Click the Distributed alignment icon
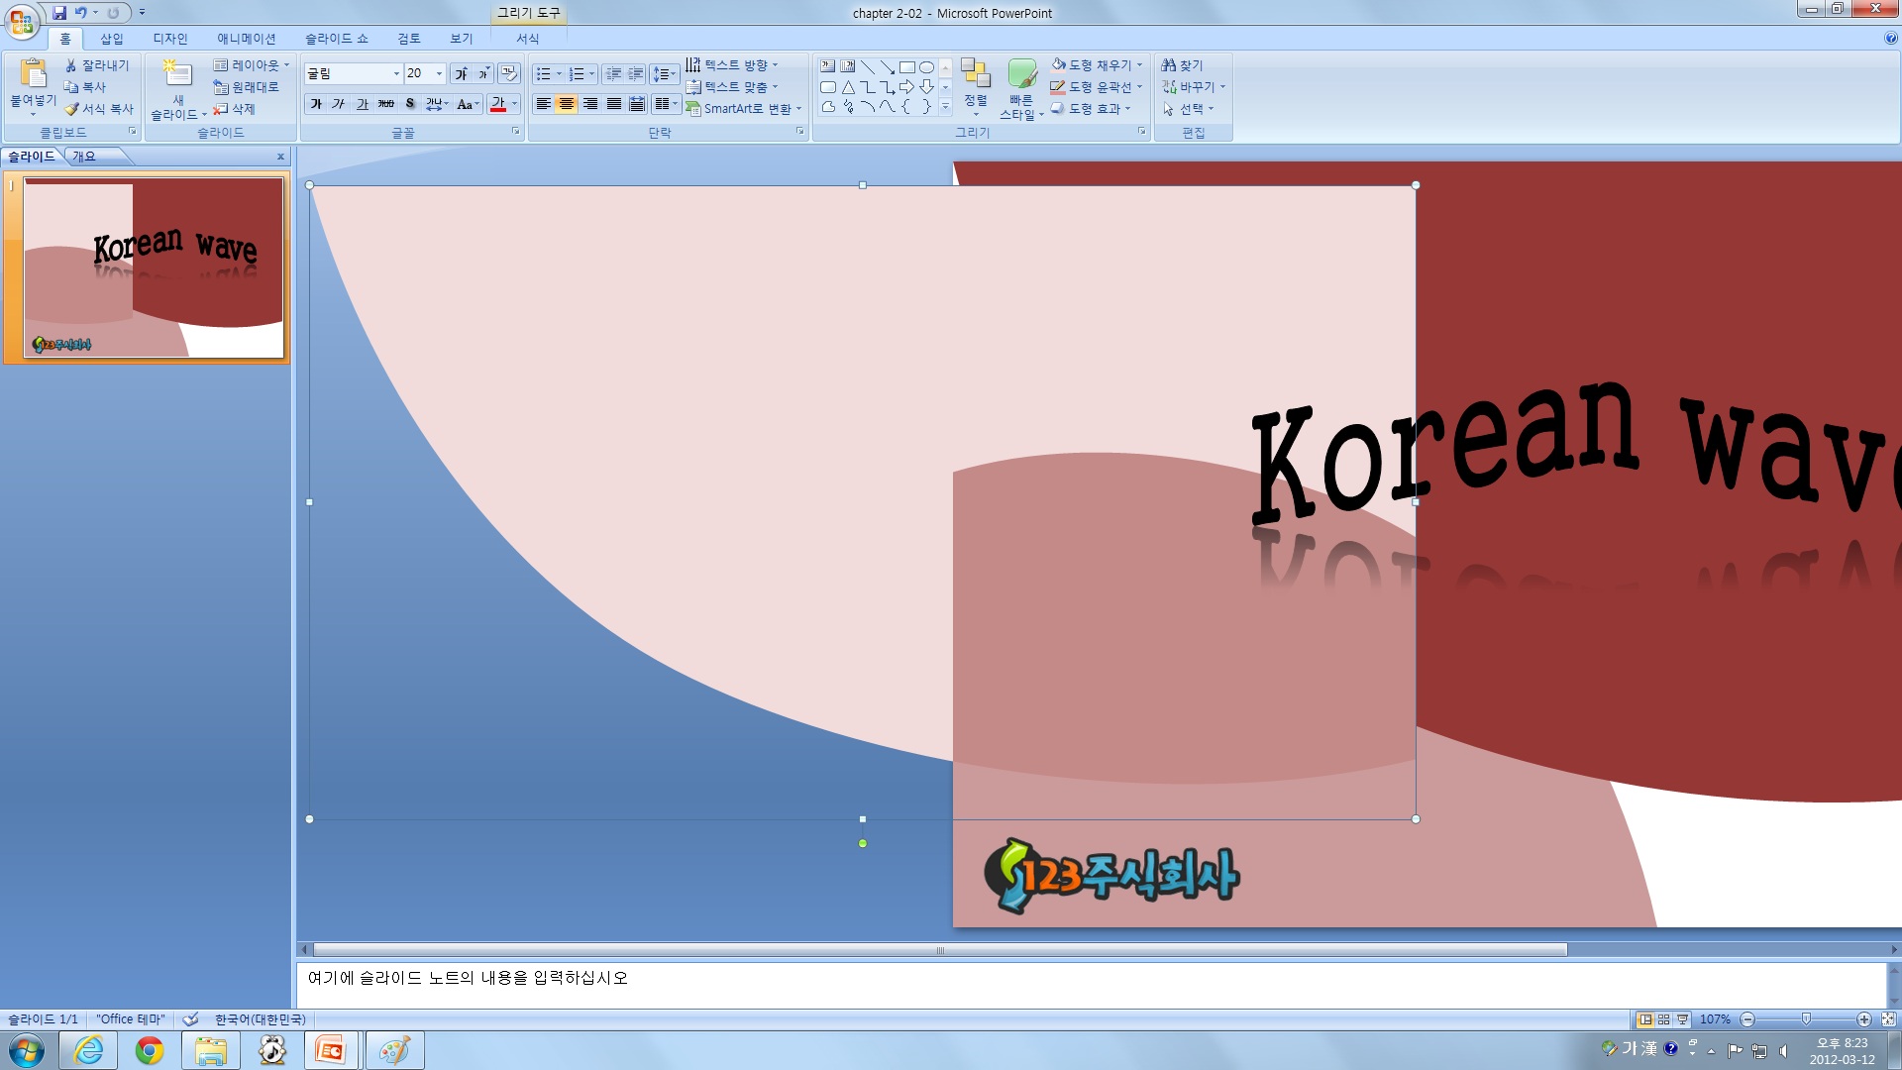This screenshot has height=1070, width=1902. point(637,104)
